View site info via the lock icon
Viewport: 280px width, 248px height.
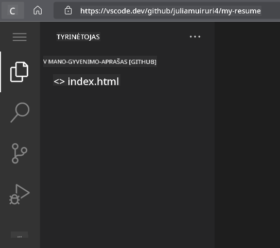[x=68, y=10]
